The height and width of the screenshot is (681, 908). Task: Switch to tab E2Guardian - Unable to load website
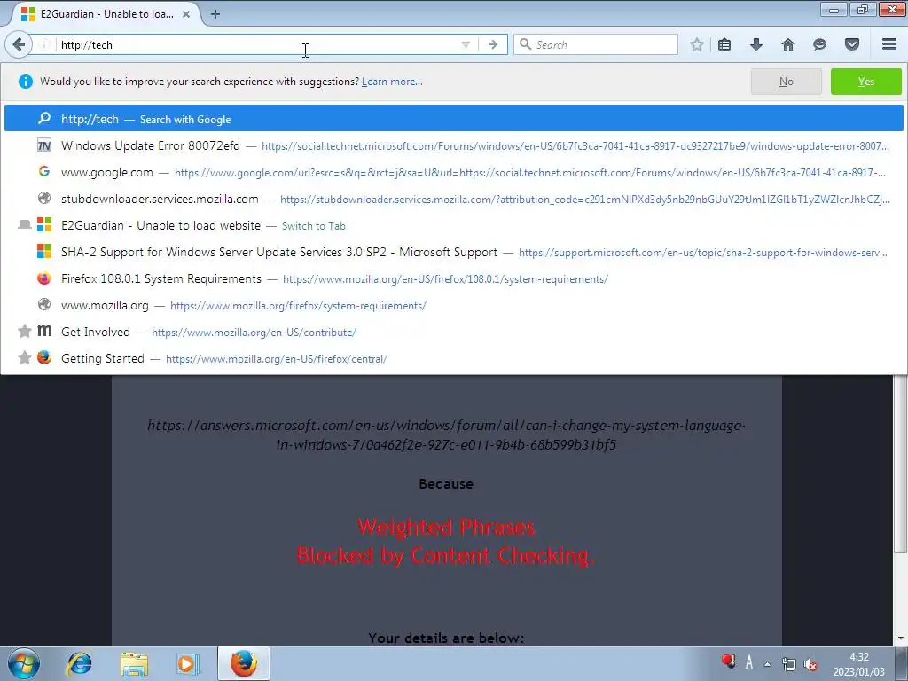(453, 225)
